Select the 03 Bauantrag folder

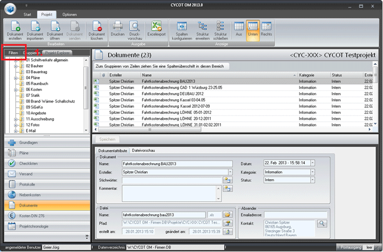[x=36, y=72]
